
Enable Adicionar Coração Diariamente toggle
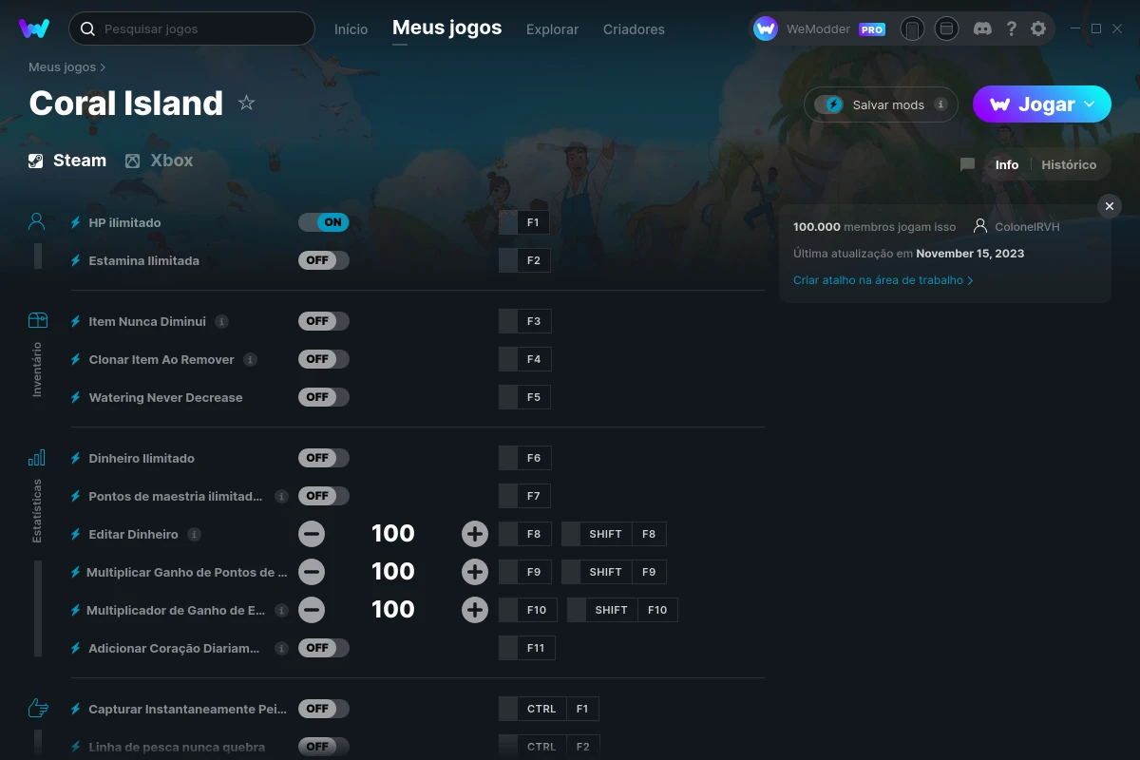[324, 648]
